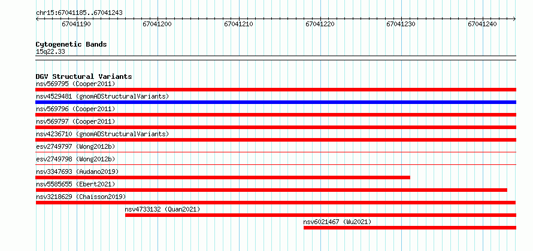
Task: Click the DGV Structural Variants track title
Action: coord(84,76)
